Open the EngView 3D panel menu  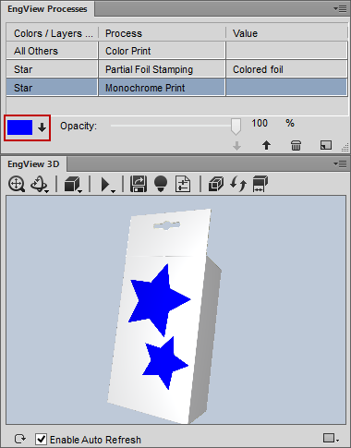click(x=340, y=164)
